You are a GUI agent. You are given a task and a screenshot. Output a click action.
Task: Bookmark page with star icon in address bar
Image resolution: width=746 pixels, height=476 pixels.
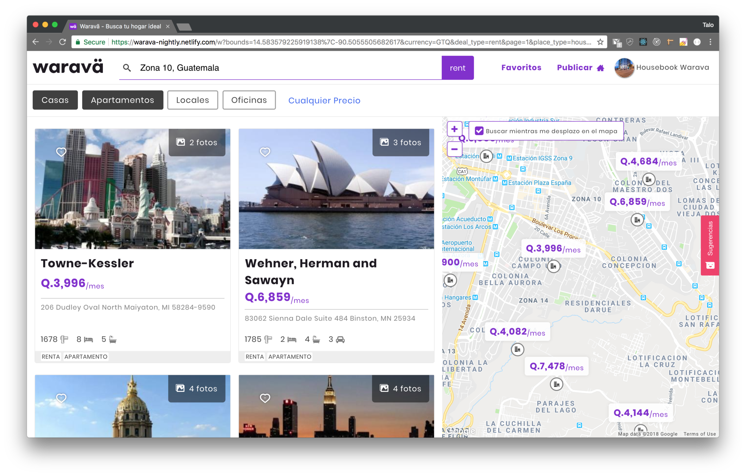[x=600, y=42]
